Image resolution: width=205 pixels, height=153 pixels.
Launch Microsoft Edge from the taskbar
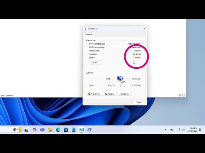[58, 130]
